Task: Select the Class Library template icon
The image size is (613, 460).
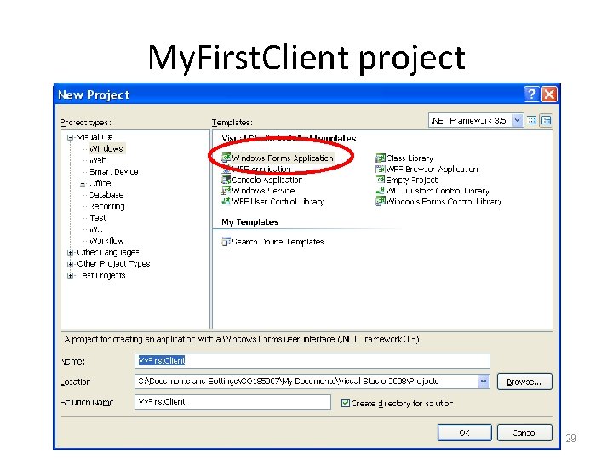Action: coord(381,158)
